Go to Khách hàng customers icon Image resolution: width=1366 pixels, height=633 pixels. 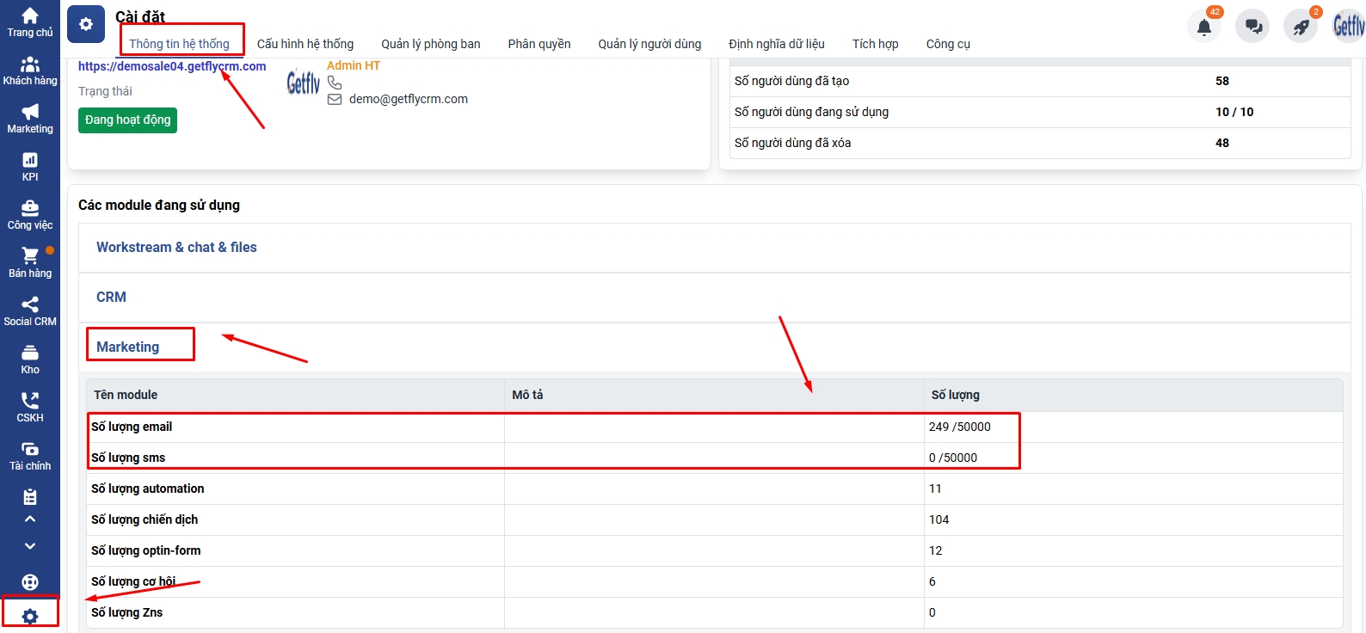(x=30, y=65)
